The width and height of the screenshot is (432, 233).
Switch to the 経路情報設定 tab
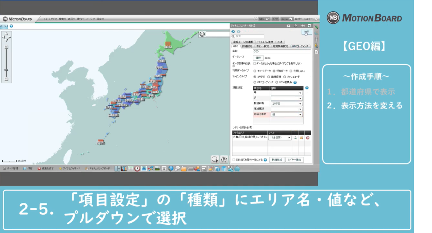pyautogui.click(x=280, y=46)
